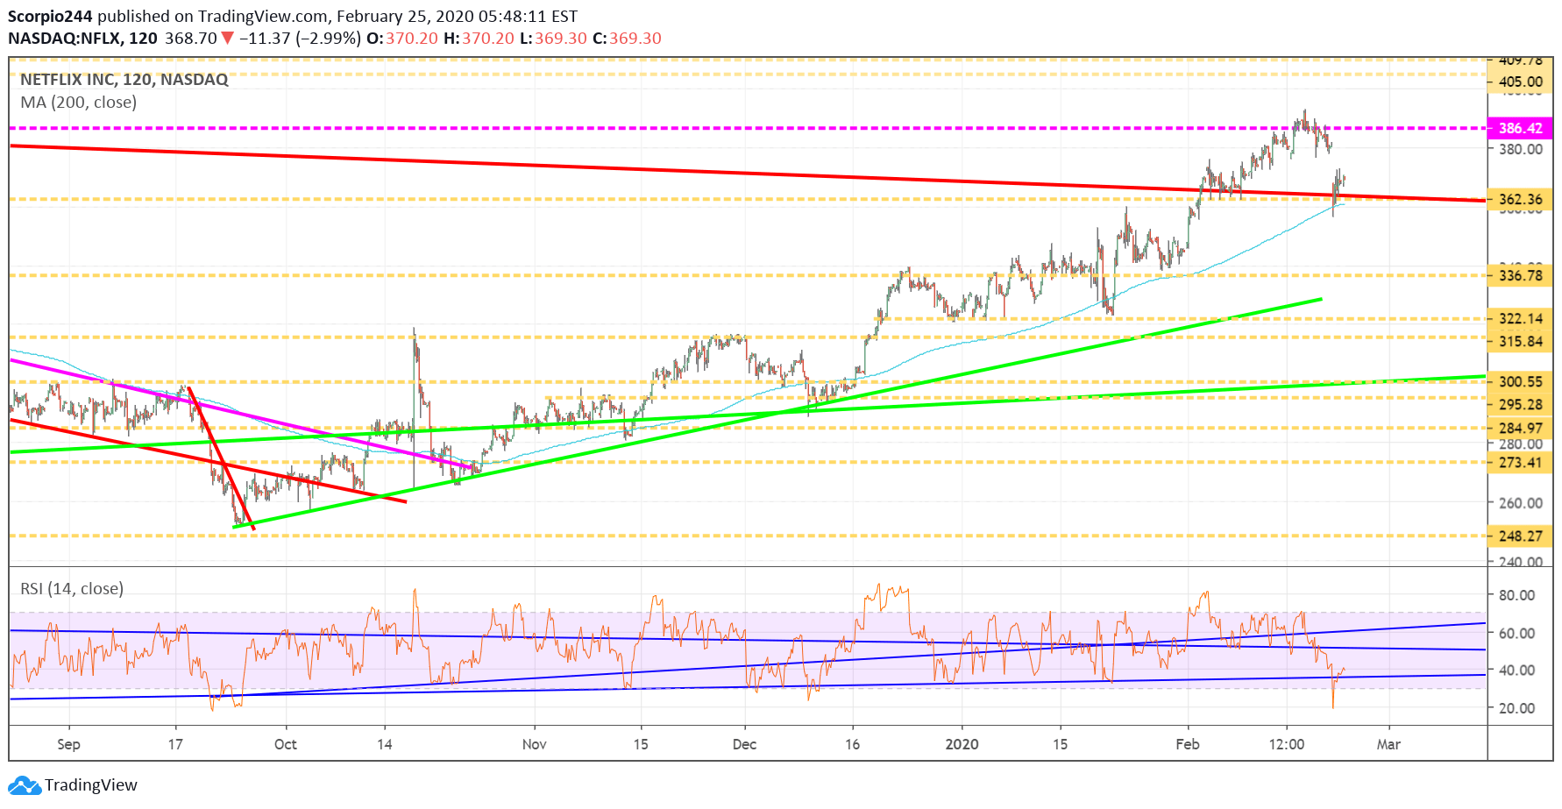Select the 362.36 price level label
The width and height of the screenshot is (1562, 809).
[1520, 200]
